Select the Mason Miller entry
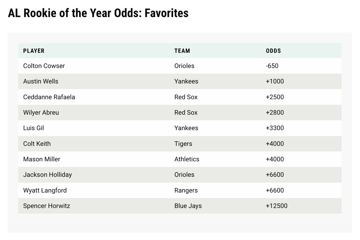The image size is (360, 240). [x=42, y=159]
